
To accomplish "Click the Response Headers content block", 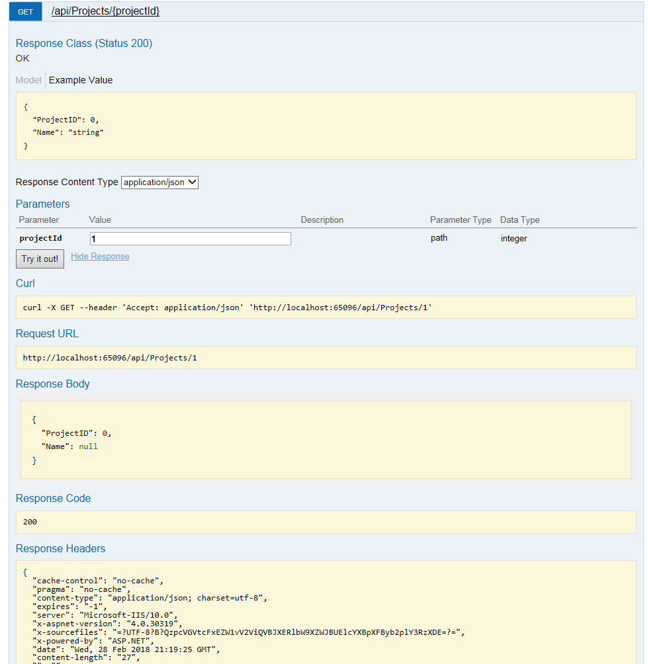I will [x=326, y=612].
